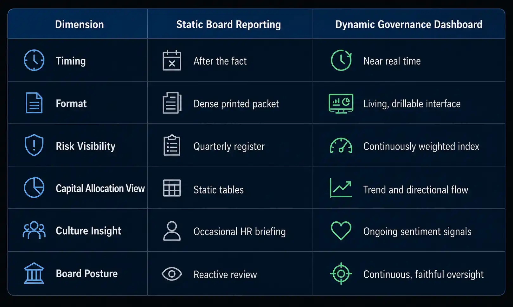
Task: Click the Ongoing sentiment signals text
Action: [417, 232]
